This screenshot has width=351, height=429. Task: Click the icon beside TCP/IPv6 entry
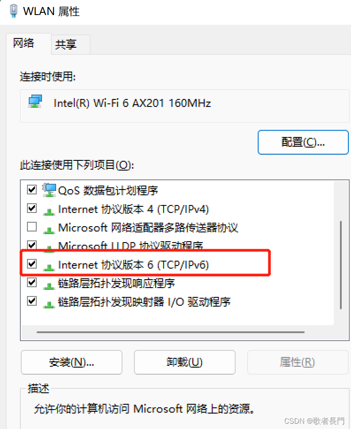tap(49, 267)
